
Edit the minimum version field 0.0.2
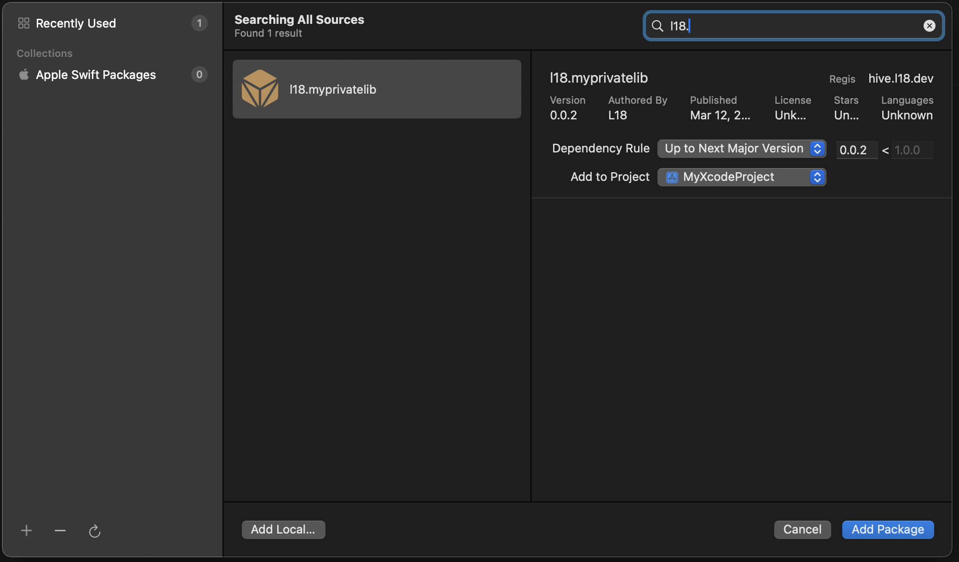pyautogui.click(x=857, y=150)
